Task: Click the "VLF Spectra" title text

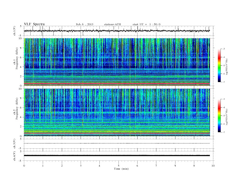Action: click(x=34, y=24)
